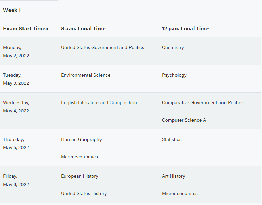Select United States Government and Politics exam
This screenshot has width=262, height=205.
tap(103, 47)
